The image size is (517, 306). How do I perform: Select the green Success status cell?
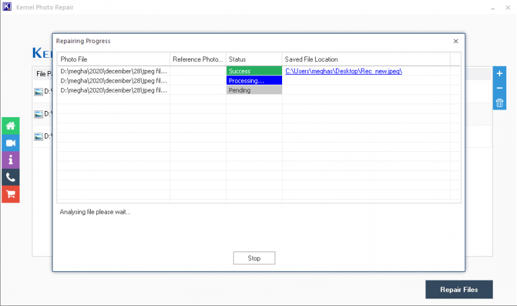[x=254, y=71]
